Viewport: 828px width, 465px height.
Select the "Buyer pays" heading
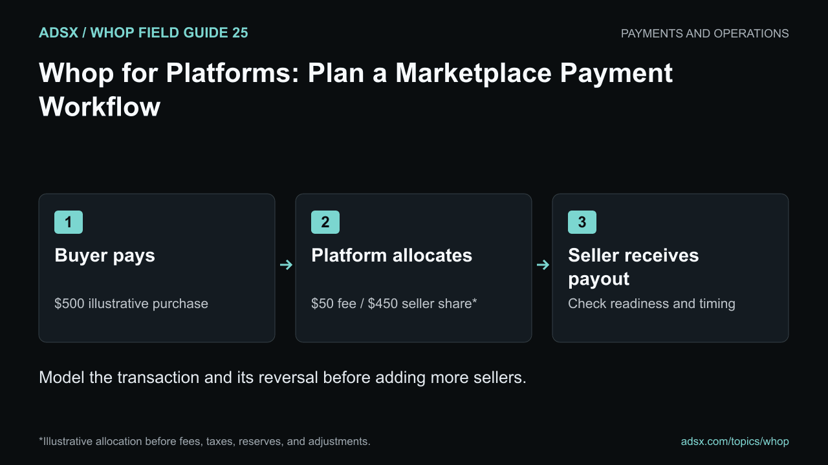click(105, 255)
